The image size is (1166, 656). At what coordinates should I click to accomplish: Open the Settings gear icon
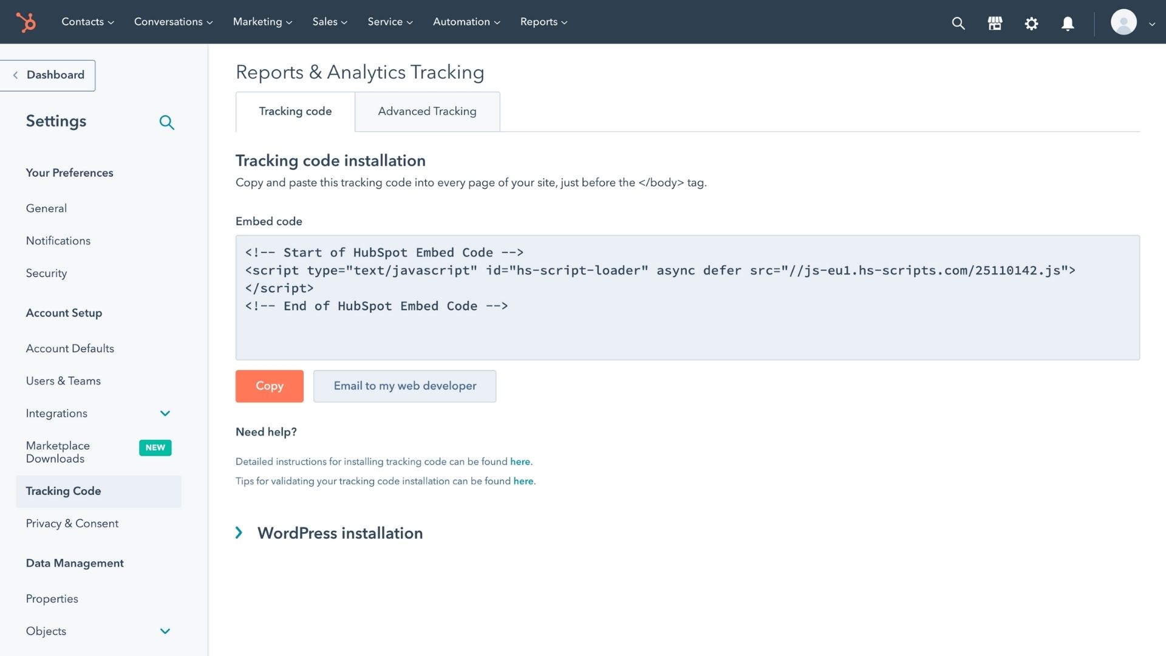pos(1031,22)
